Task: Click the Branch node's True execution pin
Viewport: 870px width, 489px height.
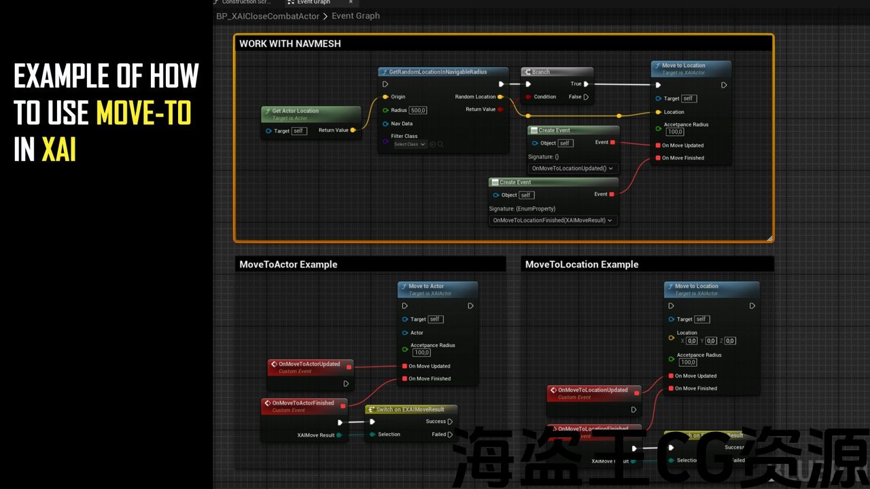Action: [x=586, y=84]
